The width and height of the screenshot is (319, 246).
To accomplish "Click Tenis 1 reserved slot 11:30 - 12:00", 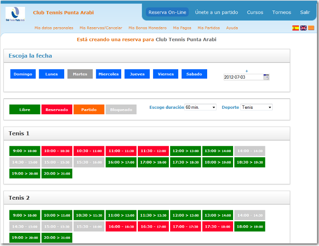I will click(153, 151).
